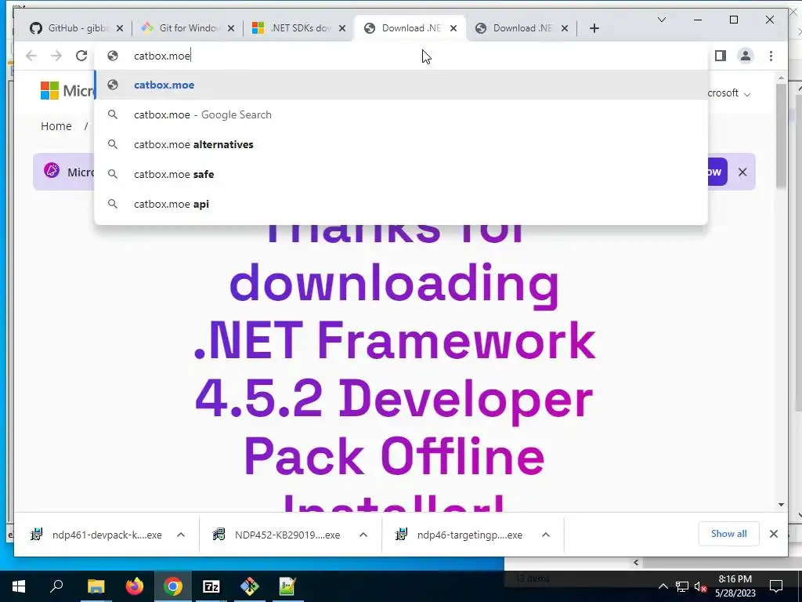Image resolution: width=802 pixels, height=602 pixels.
Task: Click the page's vertical scrollbar thumb
Action: tap(781, 136)
